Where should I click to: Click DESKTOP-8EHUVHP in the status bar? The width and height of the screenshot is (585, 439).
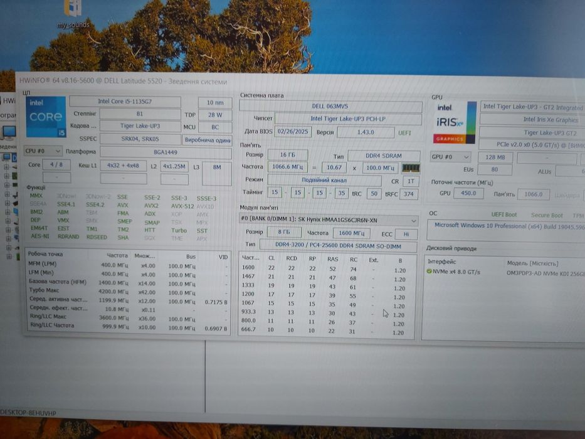pos(28,413)
